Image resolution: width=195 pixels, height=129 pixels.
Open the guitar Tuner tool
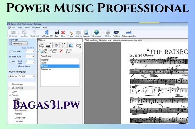71,34
